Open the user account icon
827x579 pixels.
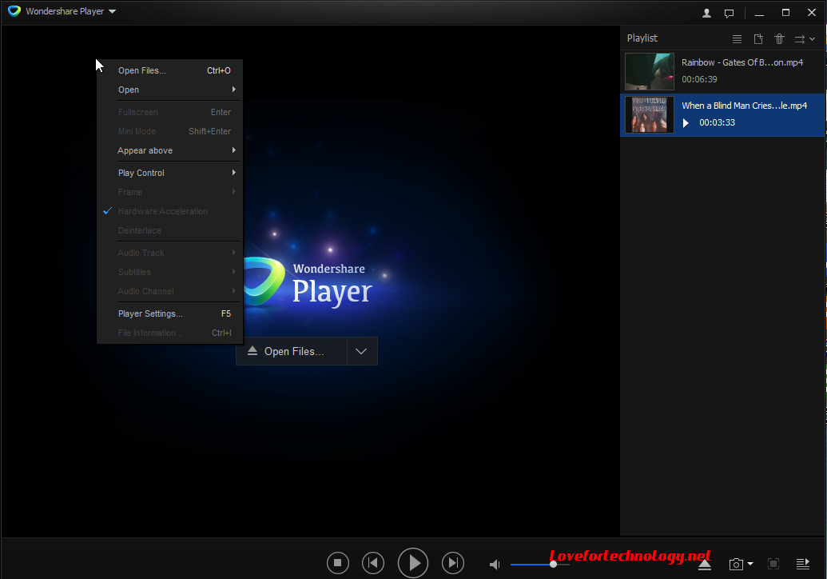point(707,14)
